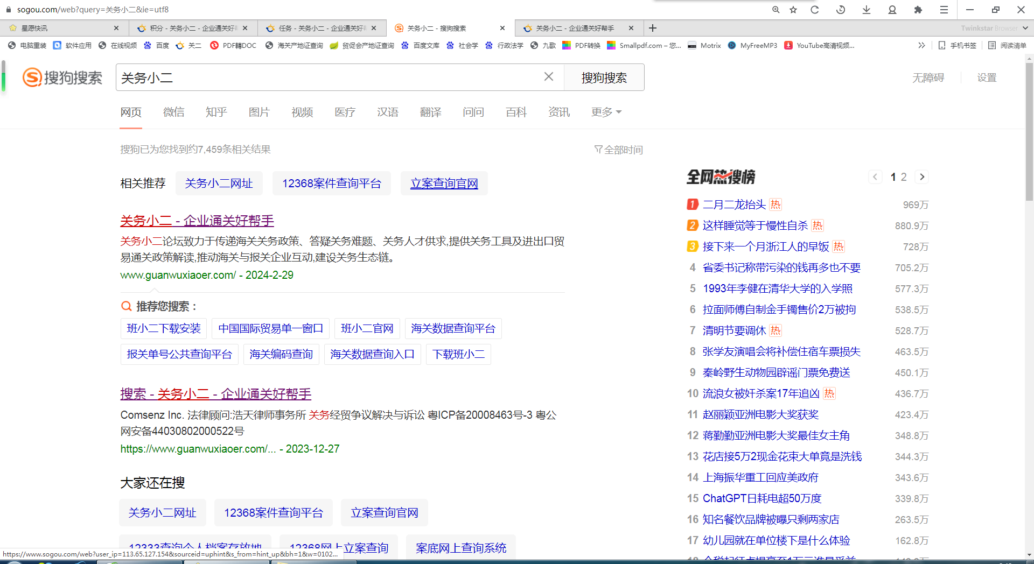Close the 搜狗搜索 tab
1034x564 pixels.
pyautogui.click(x=502, y=28)
